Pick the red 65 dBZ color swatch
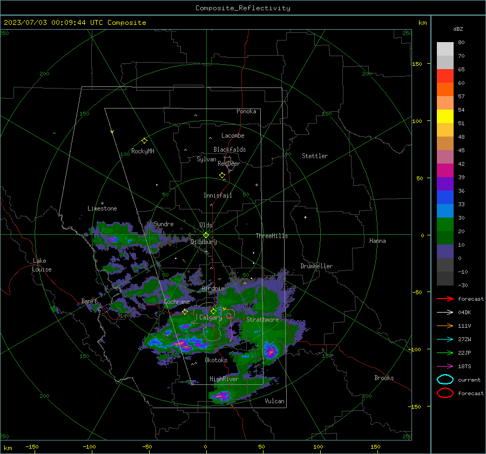This screenshot has height=454, width=486. (445, 76)
